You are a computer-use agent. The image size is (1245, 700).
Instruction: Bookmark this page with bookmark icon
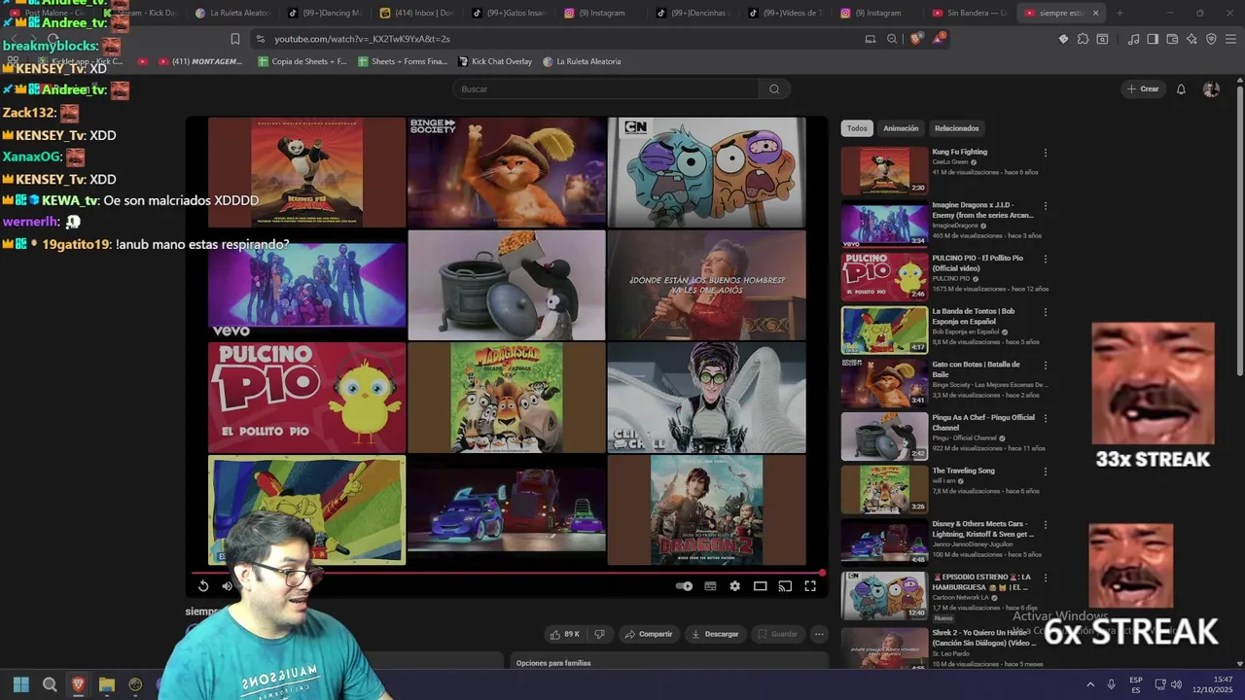click(x=234, y=39)
